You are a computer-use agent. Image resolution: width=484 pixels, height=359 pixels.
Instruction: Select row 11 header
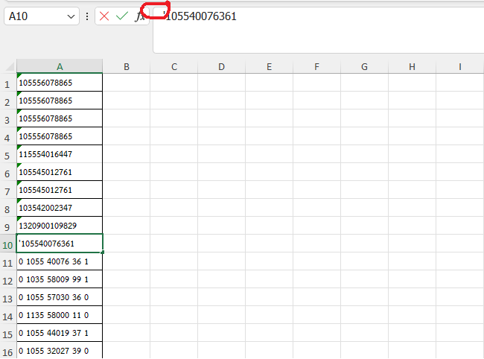pos(7,263)
